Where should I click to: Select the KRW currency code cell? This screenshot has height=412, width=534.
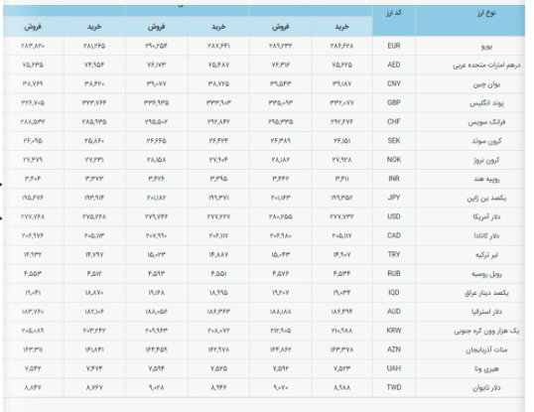tap(394, 331)
